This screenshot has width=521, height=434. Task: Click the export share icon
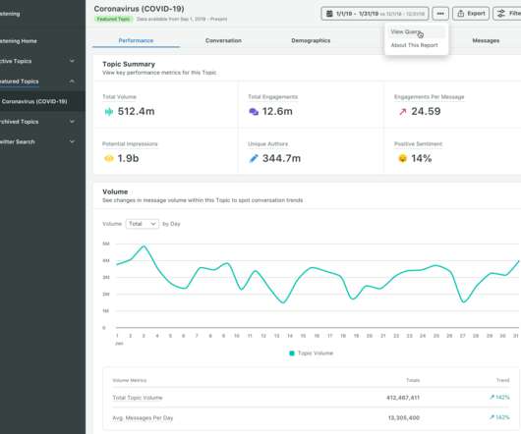click(x=460, y=14)
